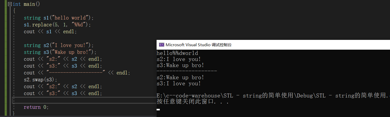
Task: Click the s3:I love you! console output
Action: 179,84
